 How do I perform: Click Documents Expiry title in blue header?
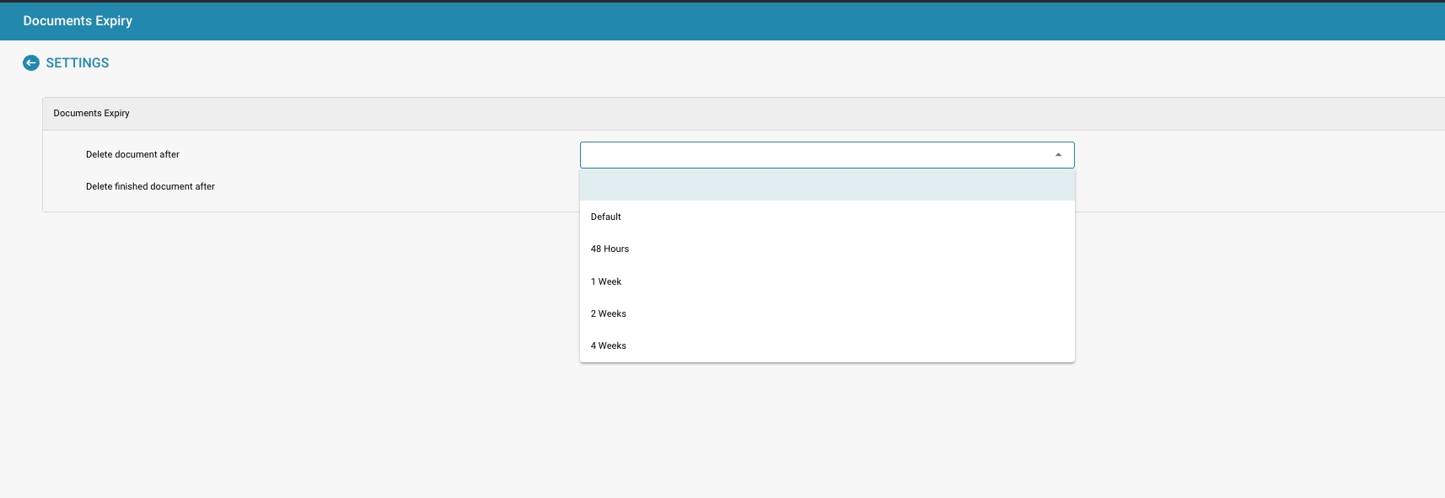[78, 21]
